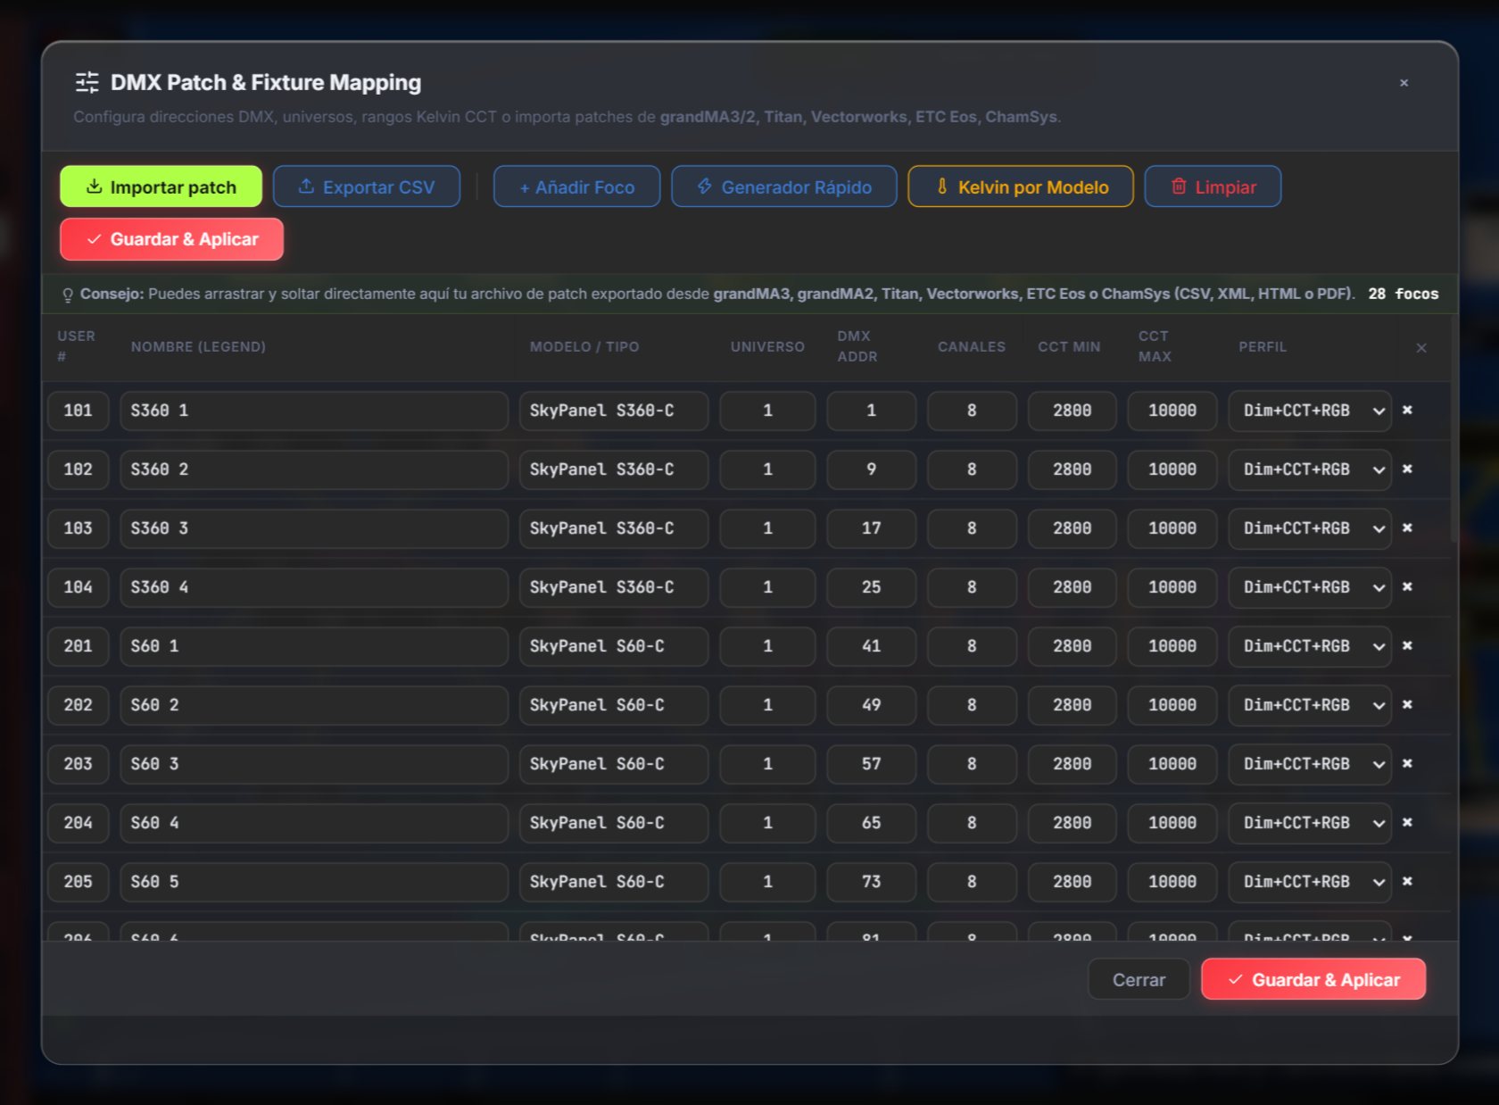Viewport: 1499px width, 1105px height.
Task: Delete the S360 4 fixture row
Action: [x=1407, y=587]
